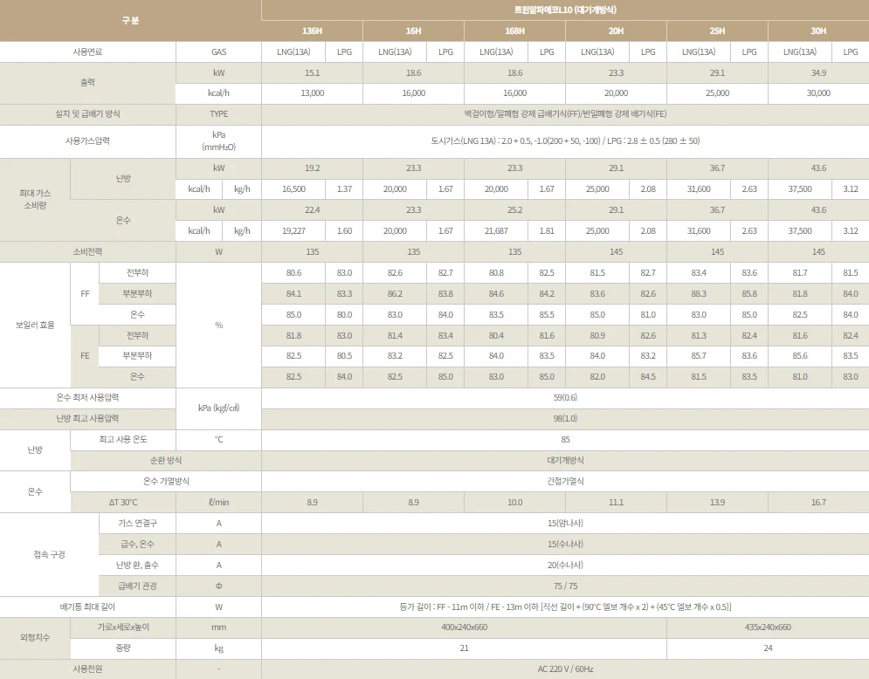The width and height of the screenshot is (869, 679).
Task: Select the 보일러 효율 row label
Action: point(35,326)
